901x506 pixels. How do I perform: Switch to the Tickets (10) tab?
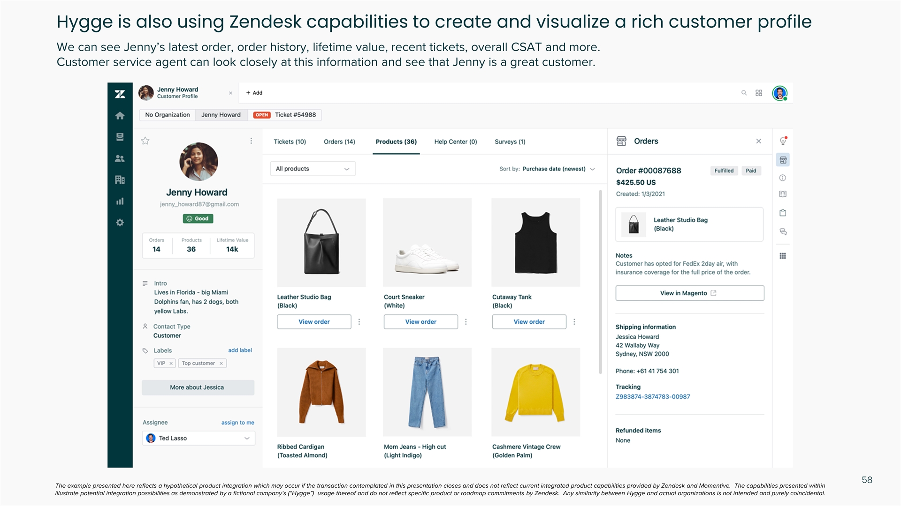coord(290,142)
